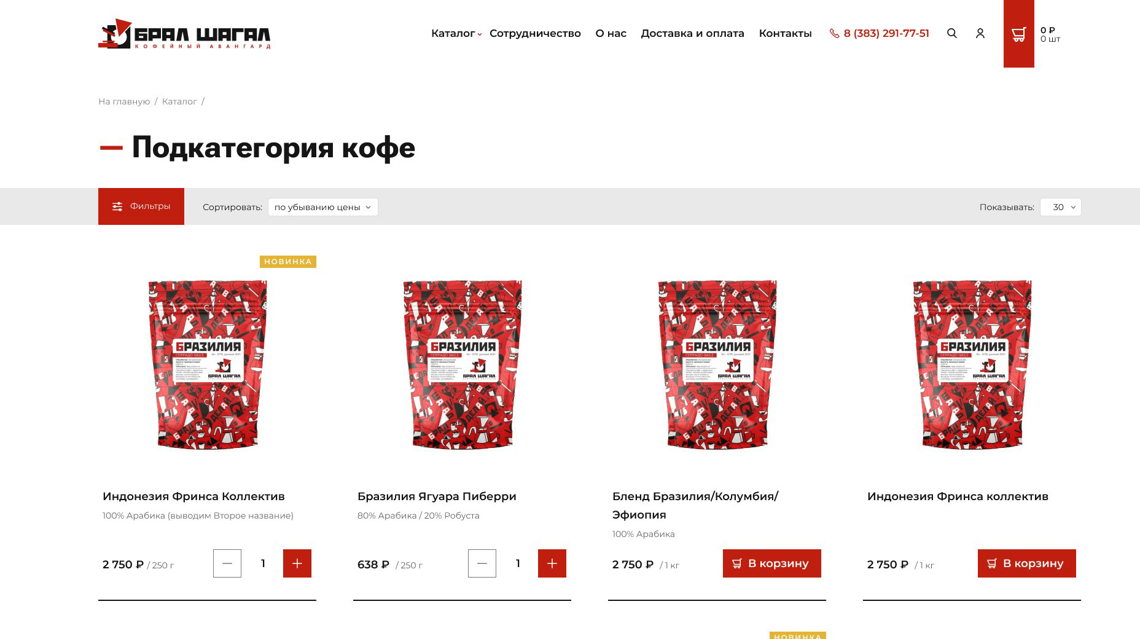Image resolution: width=1140 pixels, height=639 pixels.
Task: Increase quantity for Бразилия Ягуара Пиберри
Action: tap(552, 563)
